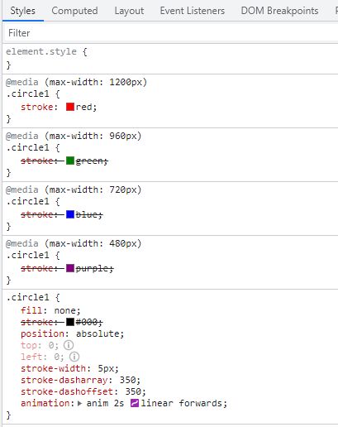
Task: Edit the red stroke value
Action: [83, 107]
